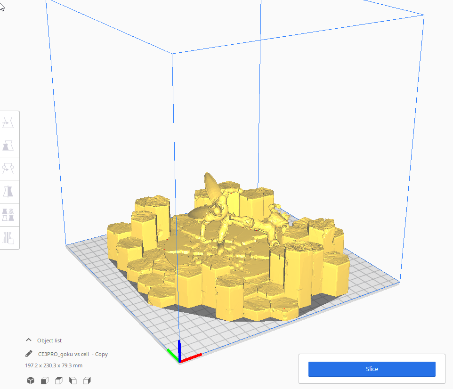The height and width of the screenshot is (389, 453).
Task: Click the Object list label
Action: pos(49,340)
